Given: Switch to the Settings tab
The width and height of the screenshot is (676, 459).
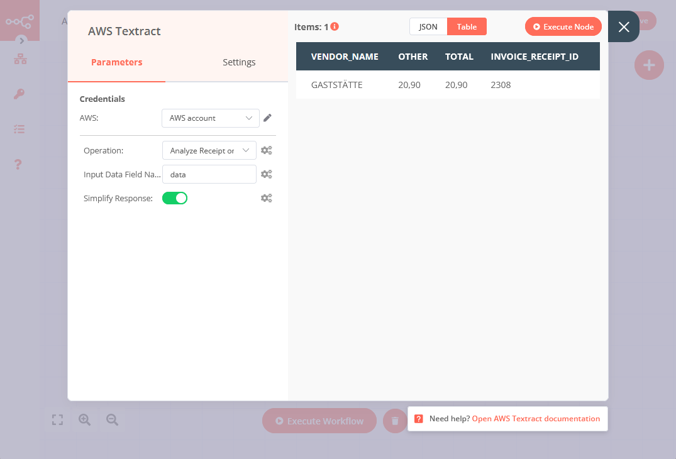Looking at the screenshot, I should (239, 62).
